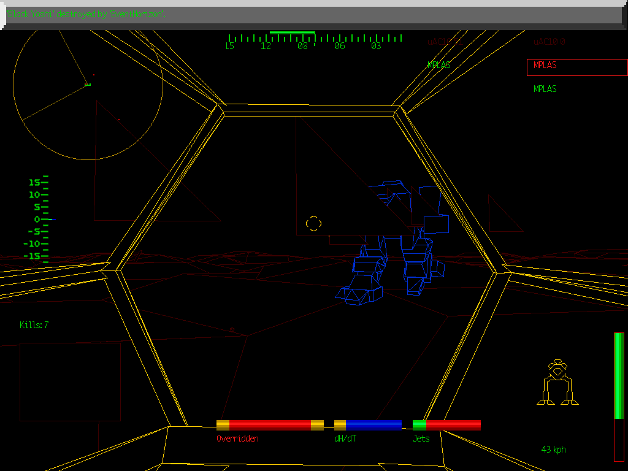Click the Jets fuel bar

(446, 425)
